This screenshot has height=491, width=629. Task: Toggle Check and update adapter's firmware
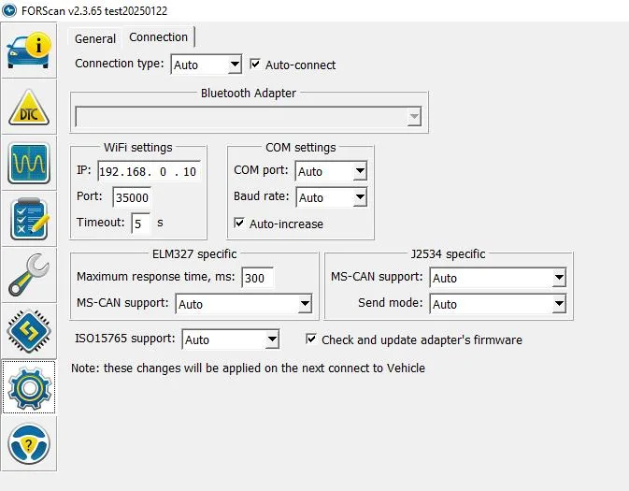click(x=311, y=339)
